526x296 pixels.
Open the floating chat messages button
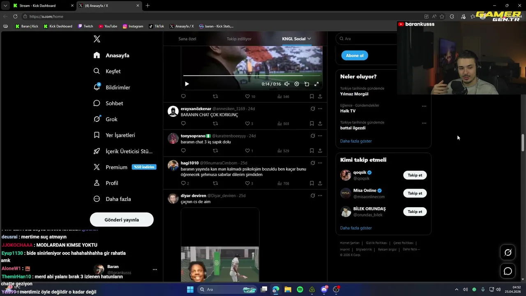[508, 271]
